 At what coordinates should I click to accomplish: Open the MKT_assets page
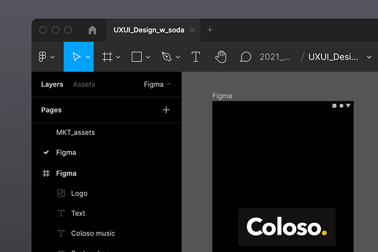pyautogui.click(x=76, y=132)
